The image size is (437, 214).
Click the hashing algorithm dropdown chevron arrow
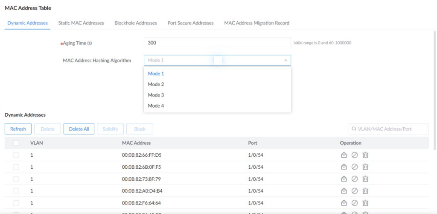(x=286, y=60)
